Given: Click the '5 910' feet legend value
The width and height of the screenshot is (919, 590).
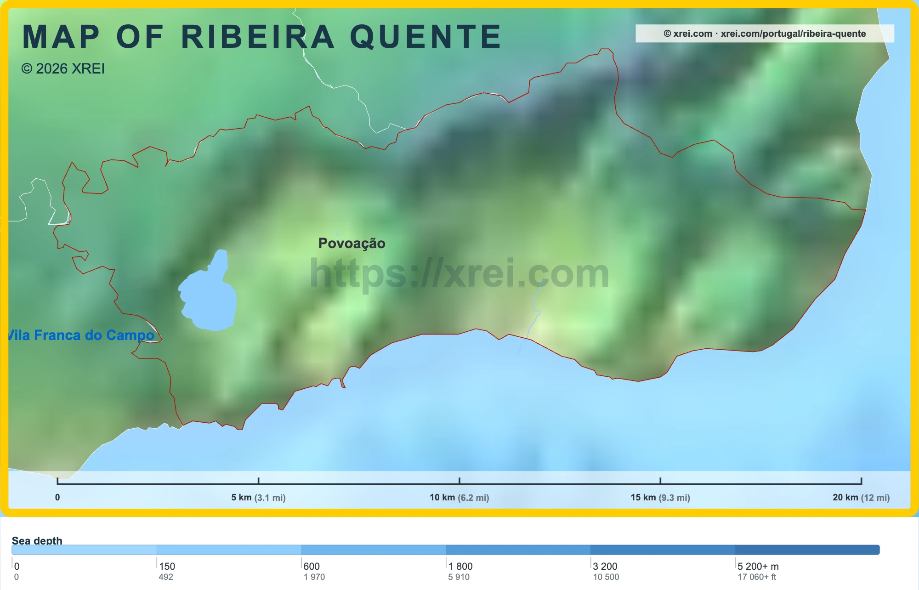Looking at the screenshot, I should tap(459, 577).
